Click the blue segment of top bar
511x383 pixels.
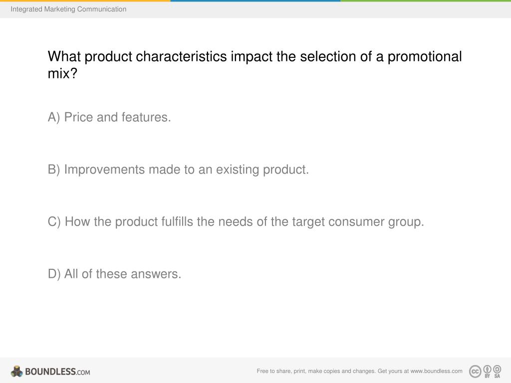tap(255, 0)
